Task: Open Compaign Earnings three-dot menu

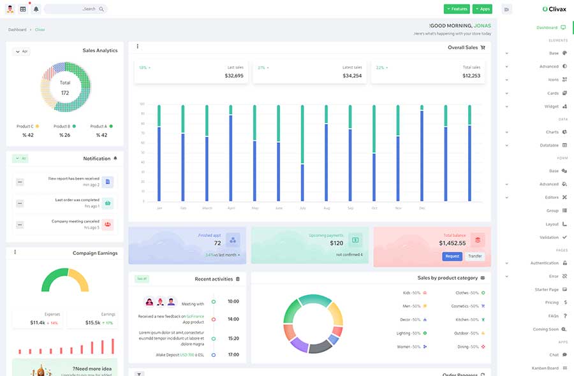Action: click(15, 252)
